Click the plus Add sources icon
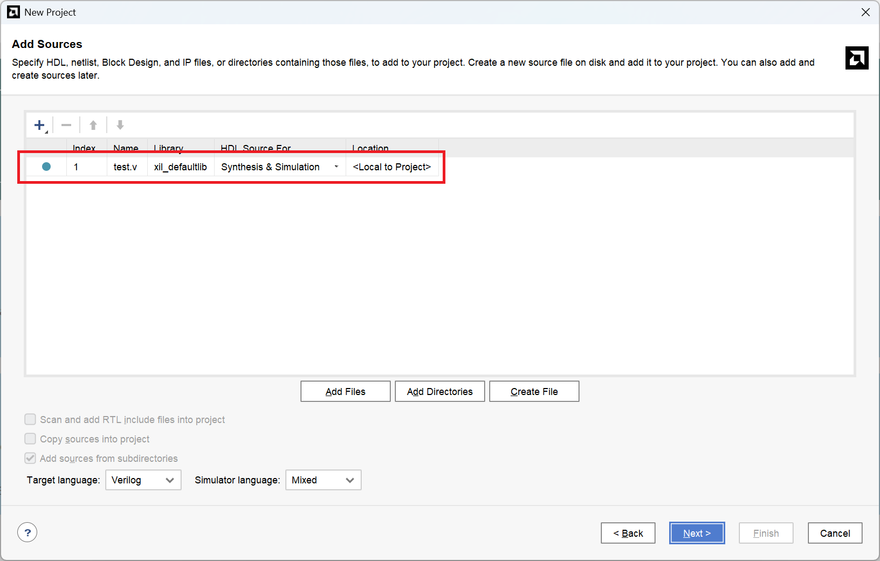The image size is (880, 561). point(39,126)
